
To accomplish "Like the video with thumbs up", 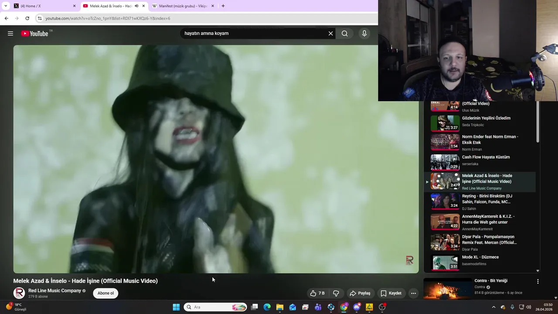I will (x=317, y=293).
